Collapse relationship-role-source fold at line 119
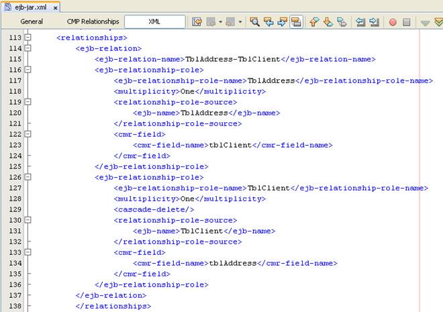 pyautogui.click(x=28, y=101)
